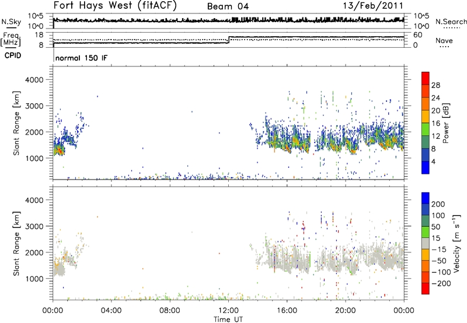Click the "4000" tick of the velocity panel
This screenshot has width=467, height=323.
pos(34,200)
